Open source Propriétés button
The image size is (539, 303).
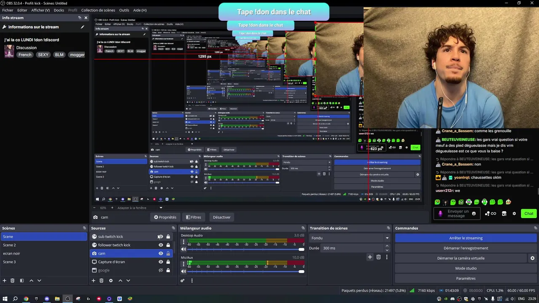tap(165, 217)
